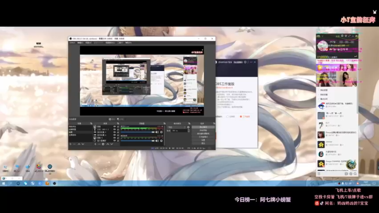Screen dimensions: 379x213
Task: Click the stop streaming button in Controls
Action: tap(203, 127)
